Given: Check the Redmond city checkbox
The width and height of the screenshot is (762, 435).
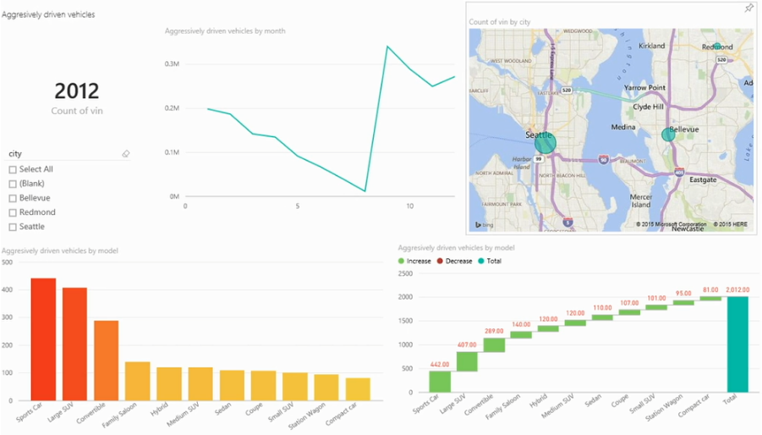Looking at the screenshot, I should (x=13, y=212).
